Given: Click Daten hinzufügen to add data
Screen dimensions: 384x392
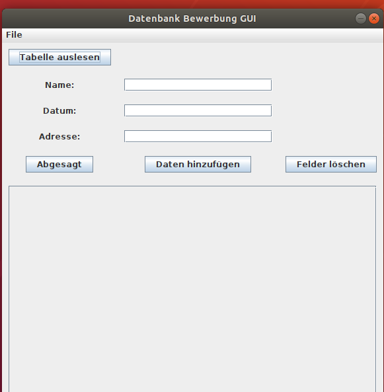Looking at the screenshot, I should pyautogui.click(x=198, y=164).
